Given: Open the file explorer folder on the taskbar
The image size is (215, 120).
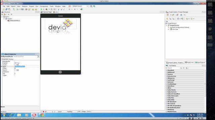Looking at the screenshot, I should (19, 115).
